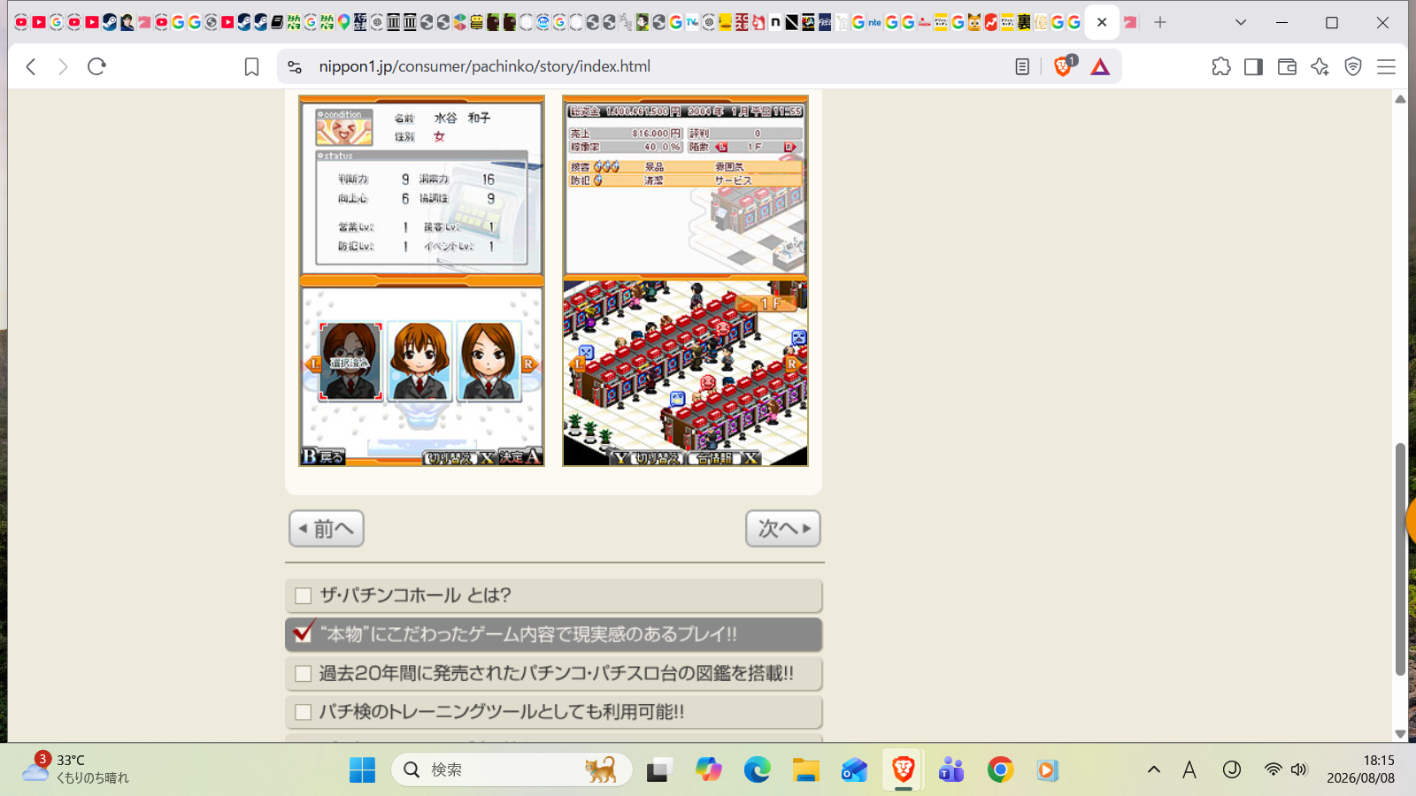The image size is (1416, 796).
Task: Open the Windows Start menu
Action: click(362, 770)
